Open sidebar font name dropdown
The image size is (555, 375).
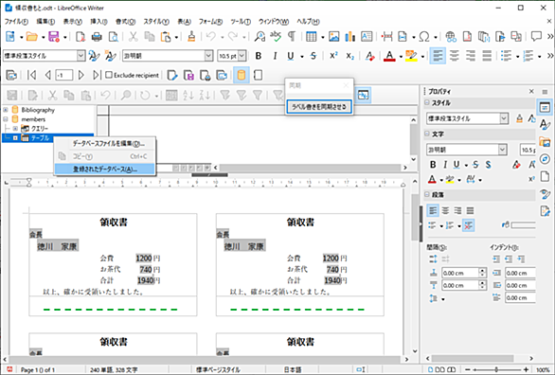tap(502, 150)
